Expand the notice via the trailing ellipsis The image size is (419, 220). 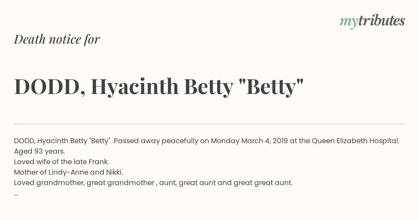(16, 194)
